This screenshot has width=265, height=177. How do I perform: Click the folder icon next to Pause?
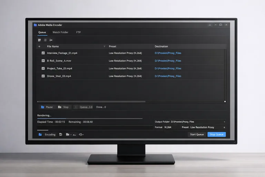(42, 107)
